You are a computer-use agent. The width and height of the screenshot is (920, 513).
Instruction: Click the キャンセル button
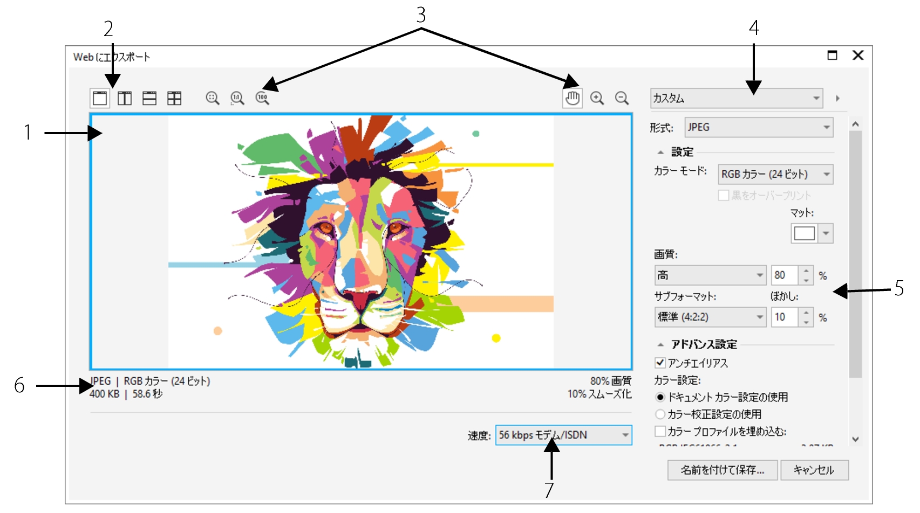[x=814, y=470]
